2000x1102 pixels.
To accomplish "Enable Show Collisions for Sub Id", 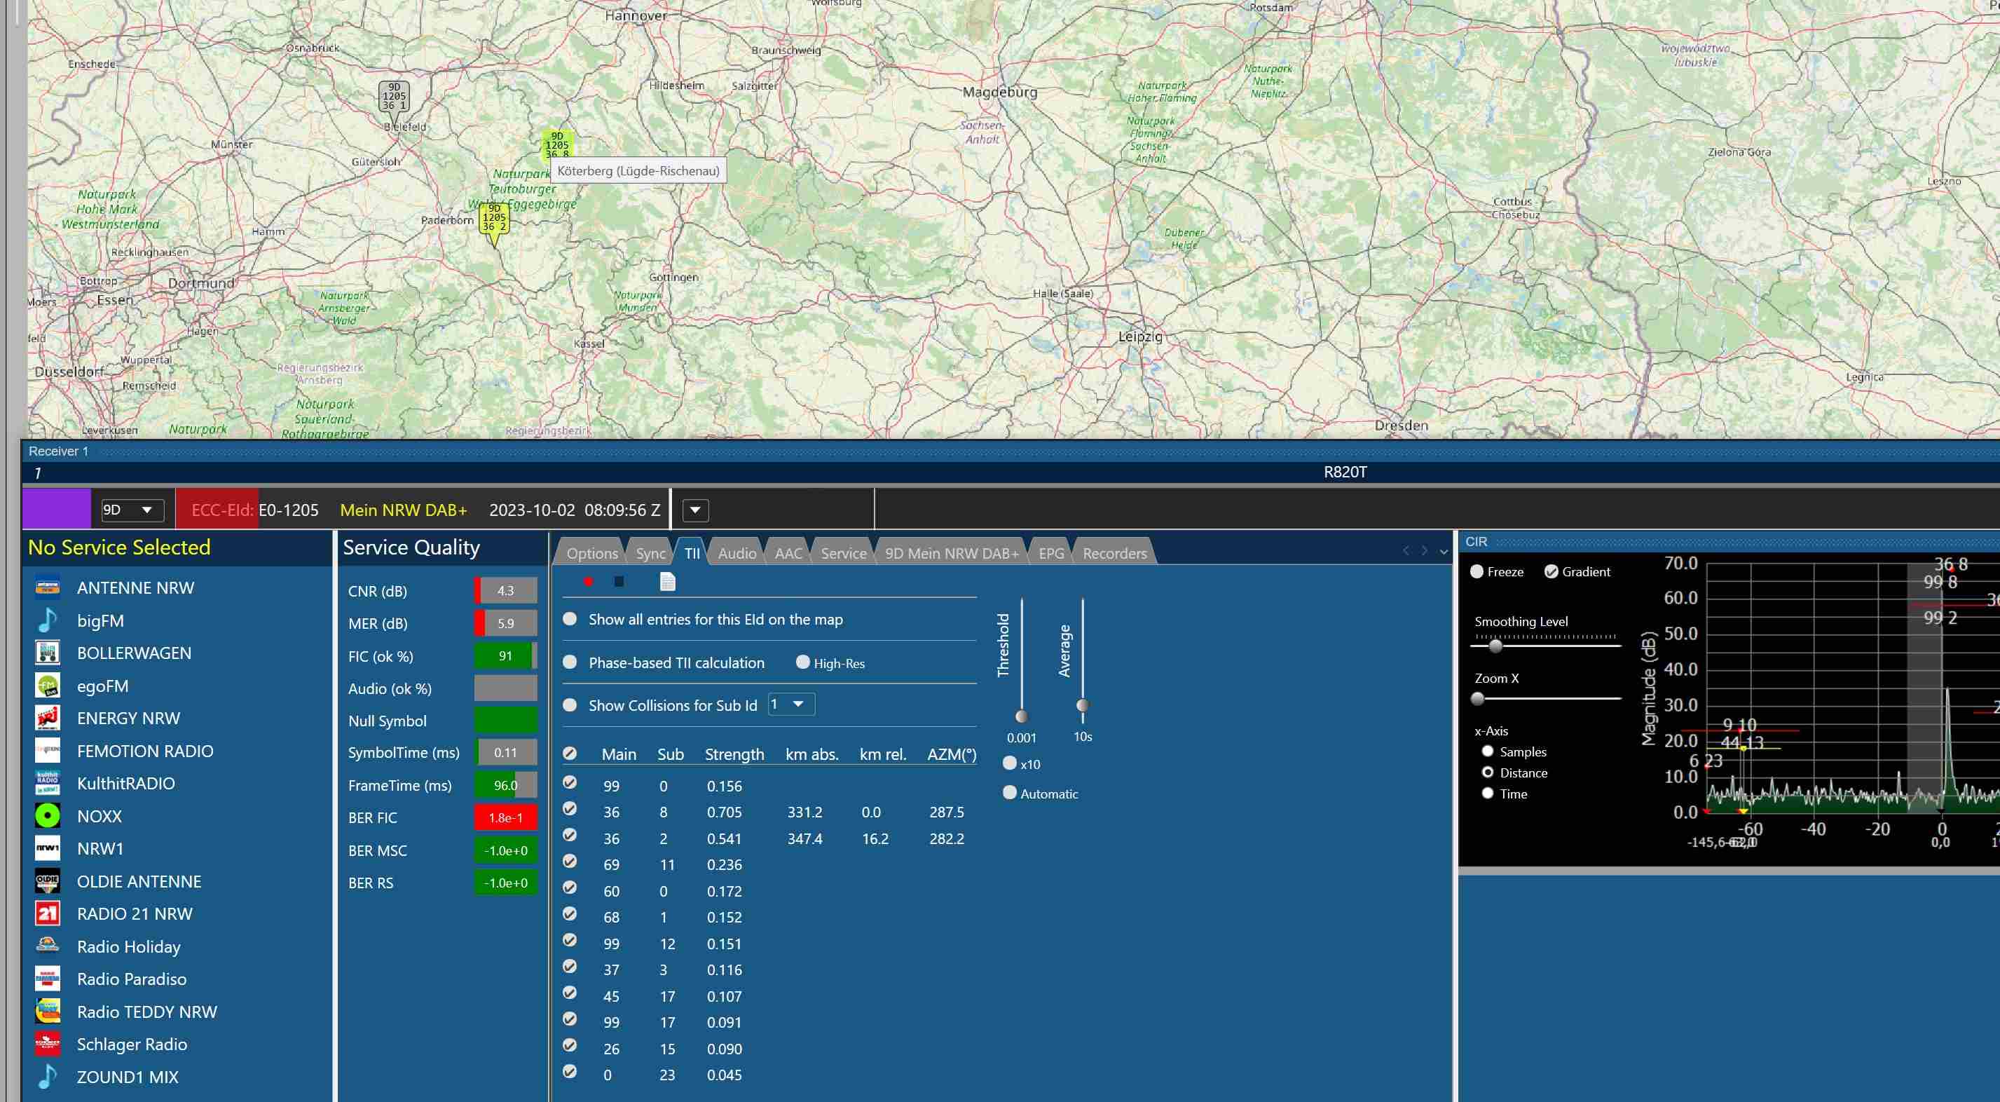I will (x=570, y=705).
